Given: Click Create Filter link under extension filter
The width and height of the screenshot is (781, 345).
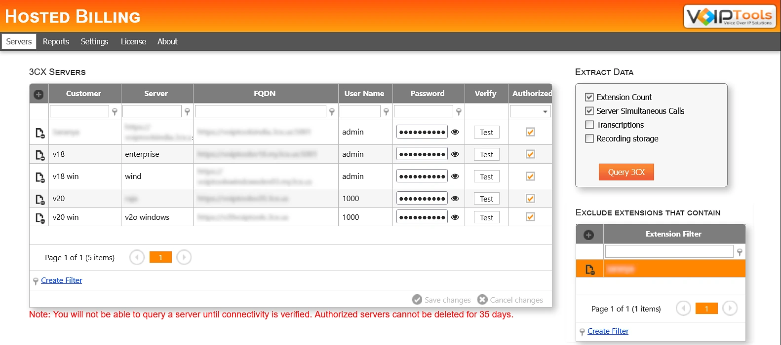Looking at the screenshot, I should [608, 331].
